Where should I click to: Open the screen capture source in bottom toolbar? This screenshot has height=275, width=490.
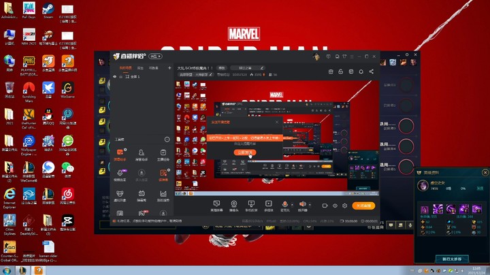[216, 206]
